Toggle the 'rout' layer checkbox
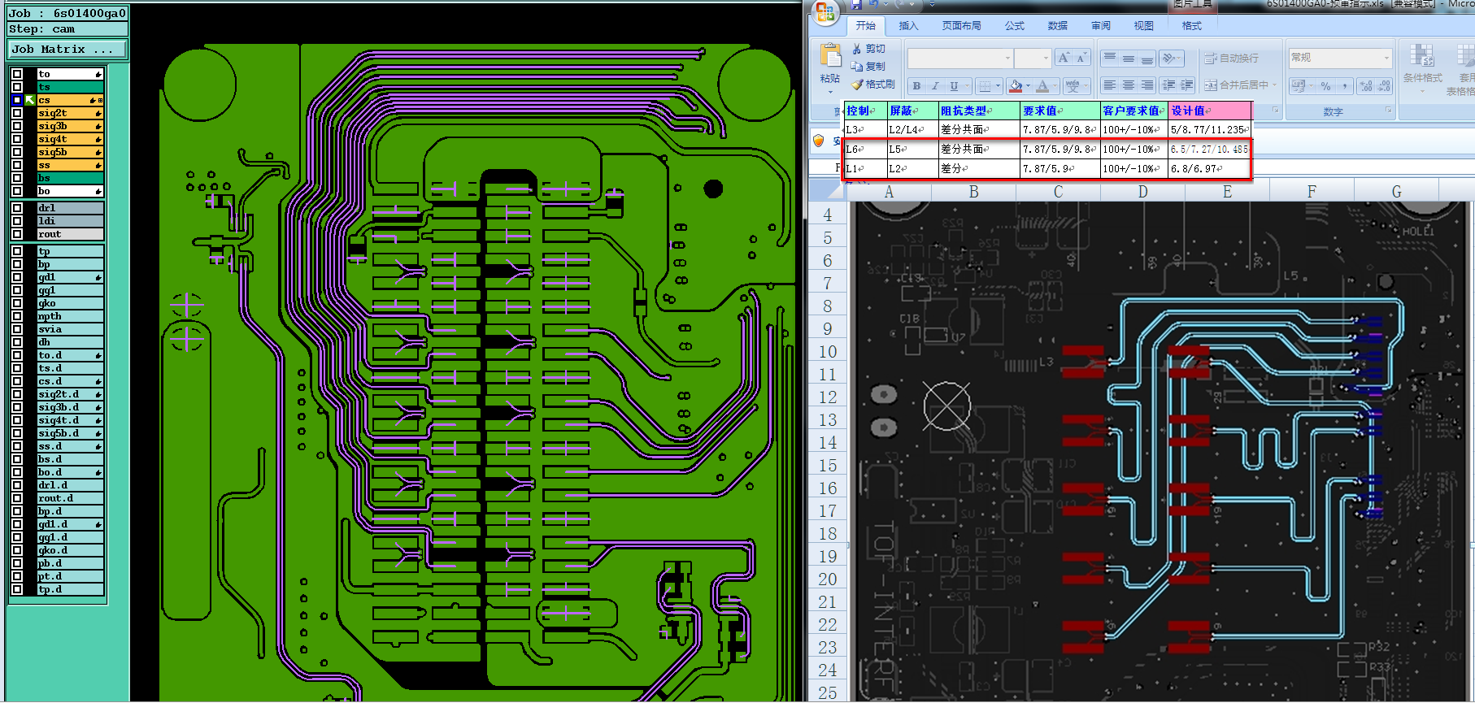1475x703 pixels. pos(17,234)
